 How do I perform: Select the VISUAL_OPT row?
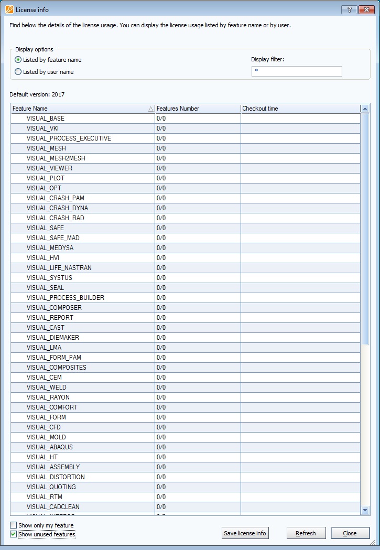186,188
